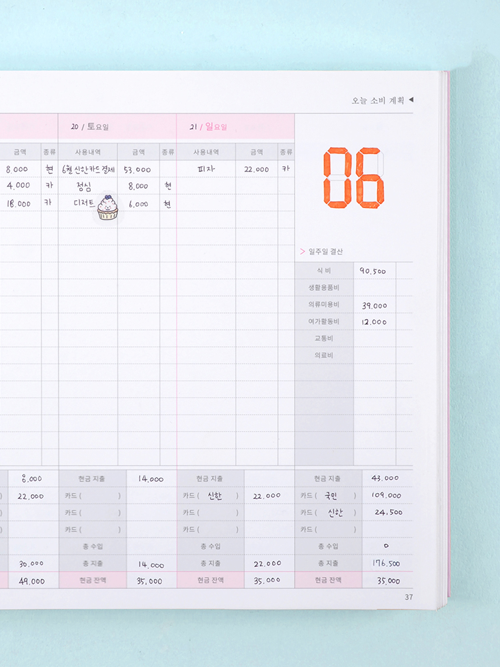500x667 pixels.
Task: Click the 176,500 weekly 총 지출 value
Action: (386, 563)
